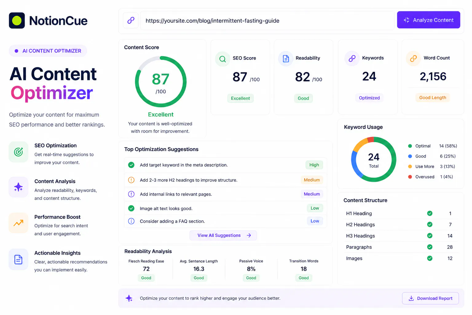
Task: Click the Passive Voice value 8%
Action: tap(251, 269)
